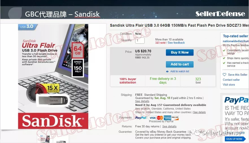Image resolution: width=249 pixels, height=143 pixels.
Task: Click the American Express card icon
Action: click(167, 118)
